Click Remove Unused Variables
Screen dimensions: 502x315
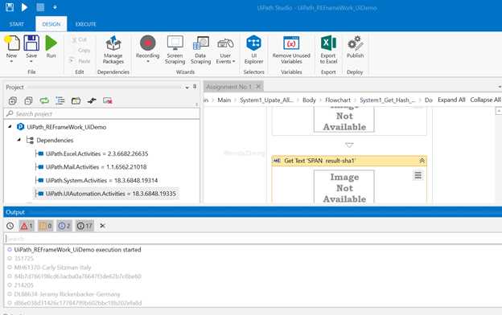(291, 50)
